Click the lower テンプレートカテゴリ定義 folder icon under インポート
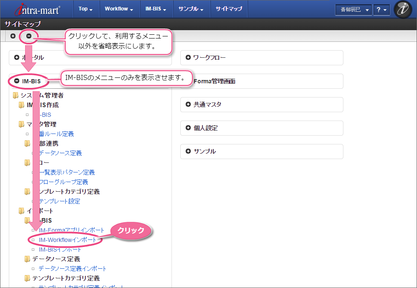 pos(27,278)
